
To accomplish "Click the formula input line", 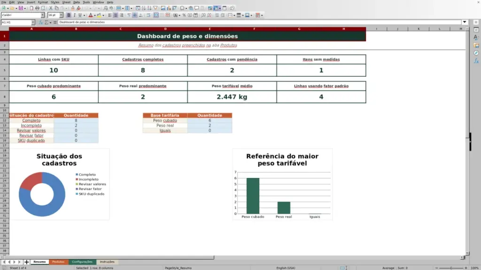I will (x=259, y=22).
